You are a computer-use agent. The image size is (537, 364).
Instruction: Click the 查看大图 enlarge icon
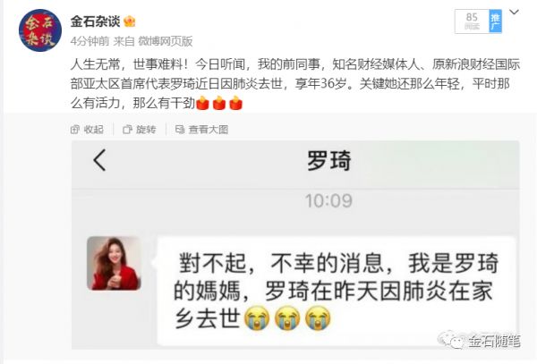[180, 130]
